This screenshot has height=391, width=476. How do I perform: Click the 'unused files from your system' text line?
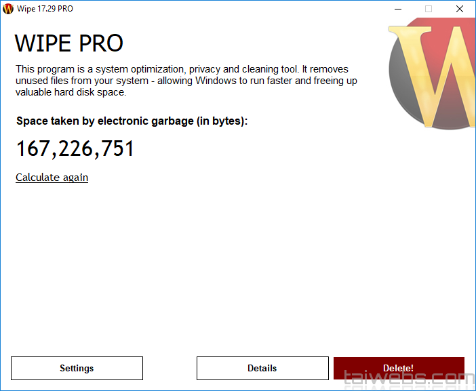pos(186,81)
